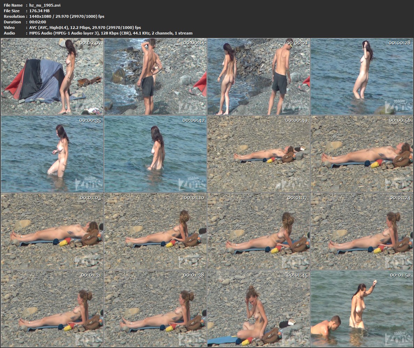The height and width of the screenshot is (348, 414).
Task: Select the frame marked 00:00:14
Action: (x=156, y=77)
